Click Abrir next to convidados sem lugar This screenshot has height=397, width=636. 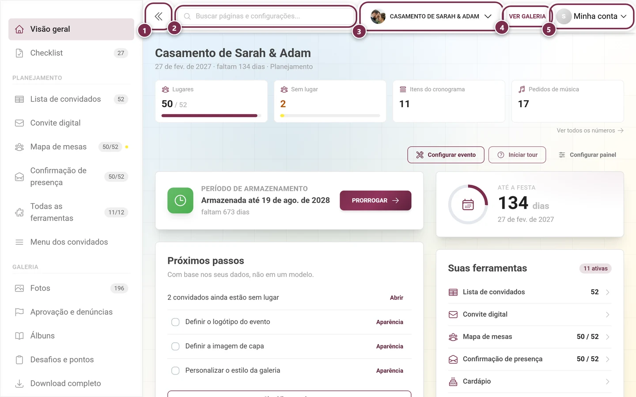(397, 298)
